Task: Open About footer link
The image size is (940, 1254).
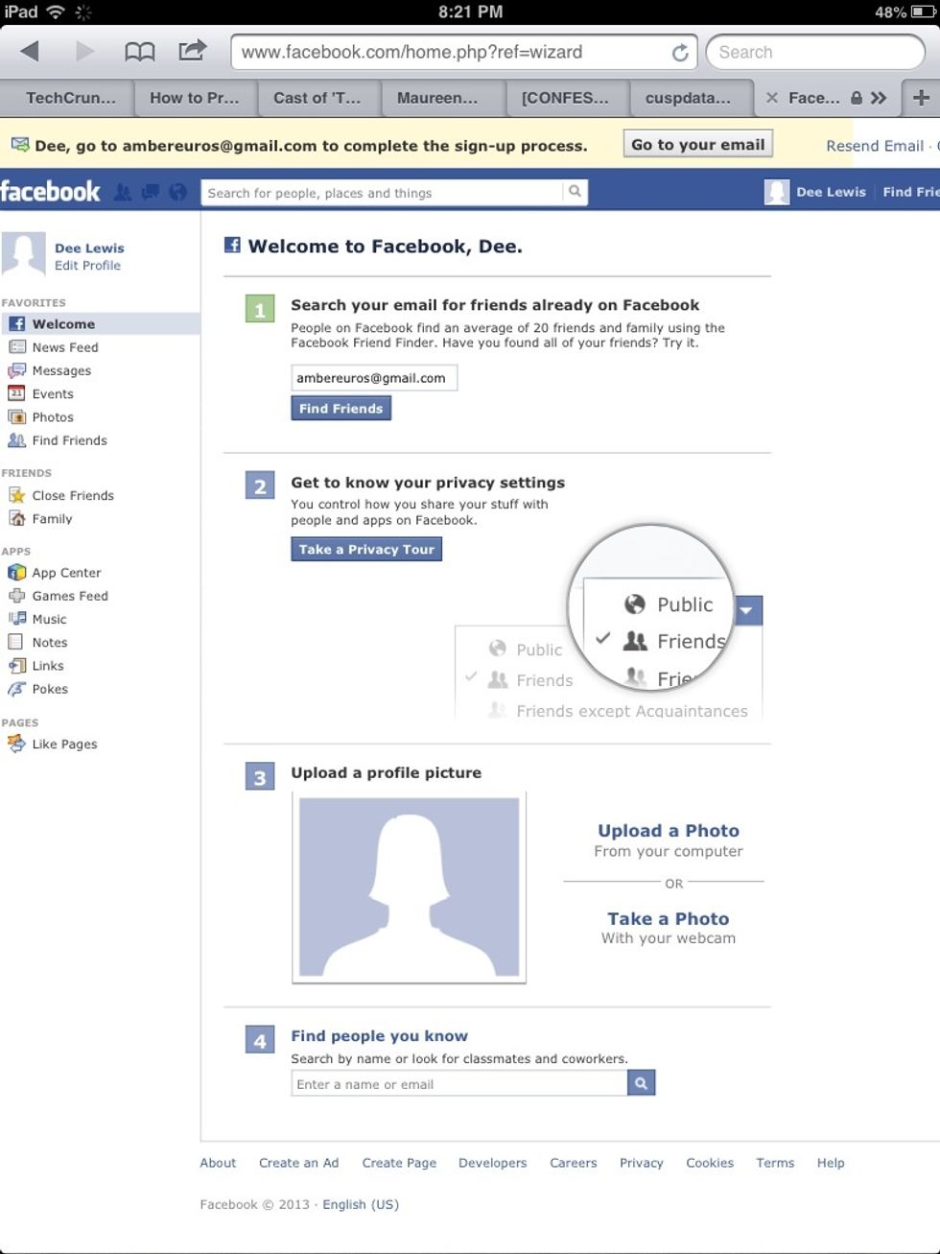Action: (218, 1163)
